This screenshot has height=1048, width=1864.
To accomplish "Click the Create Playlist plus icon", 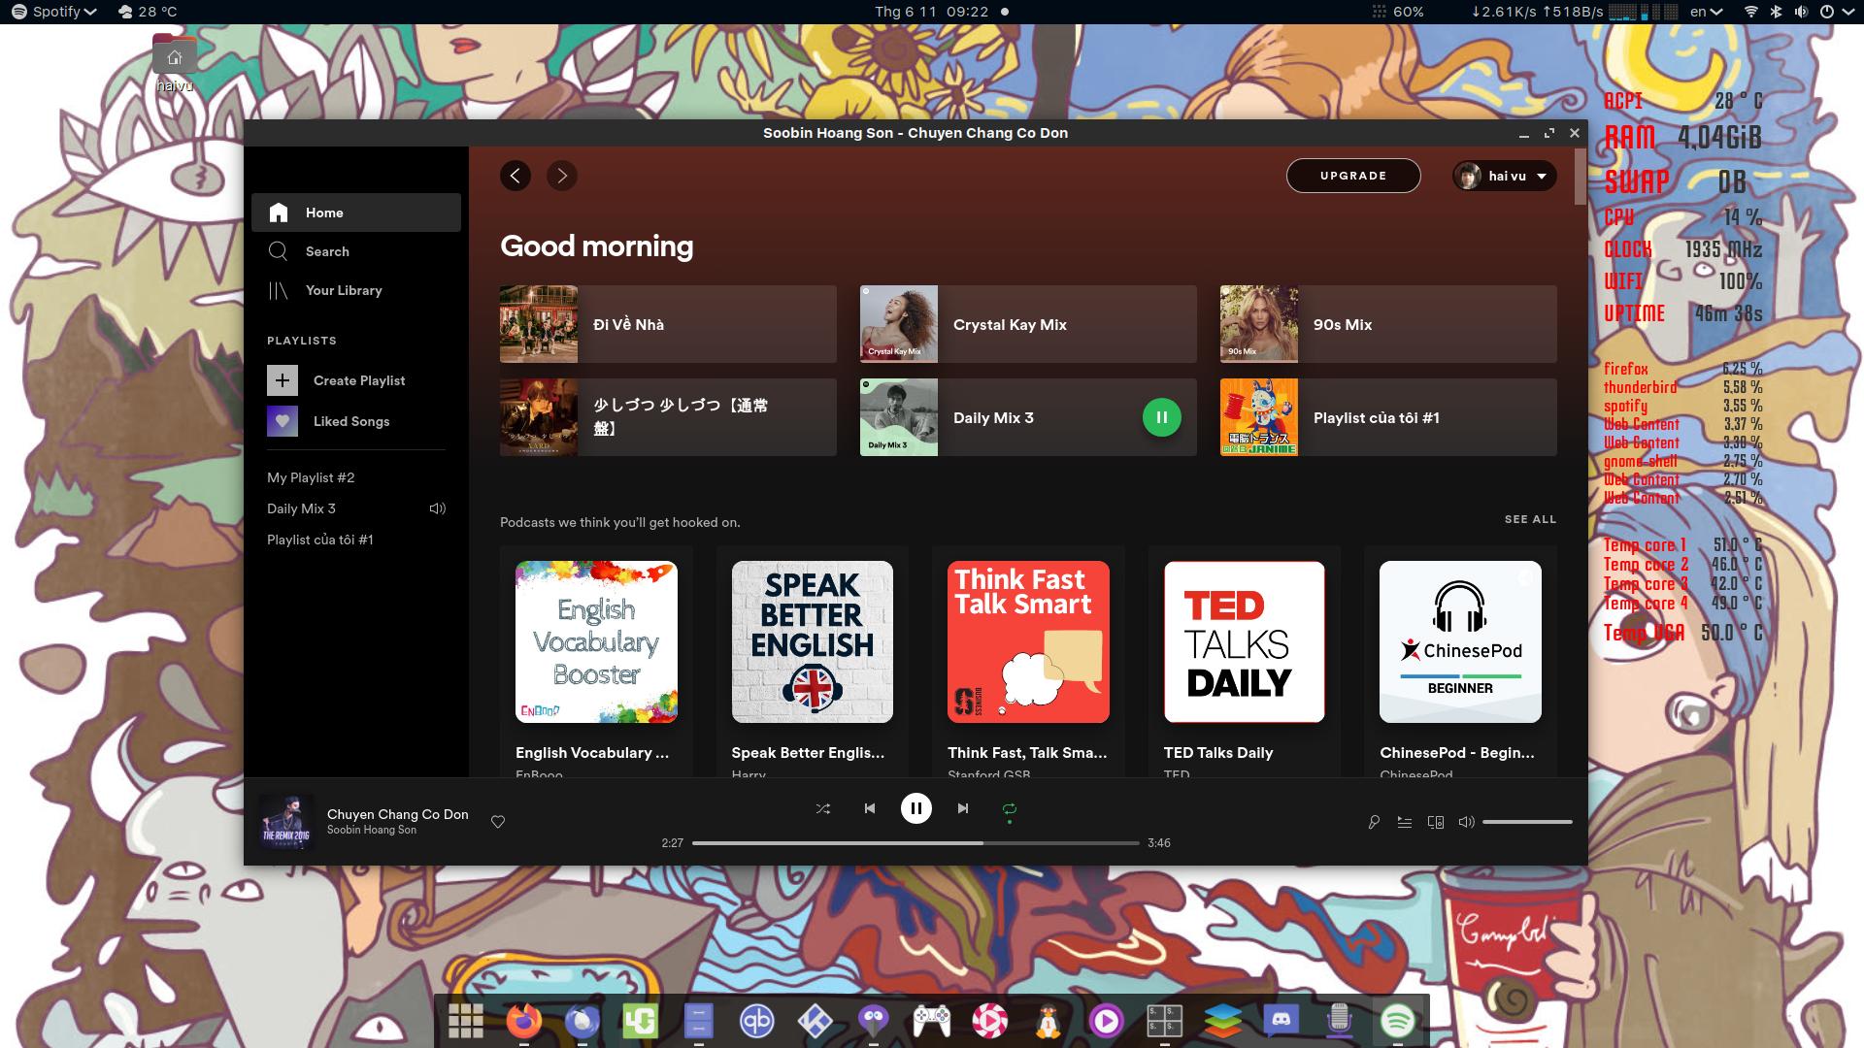I will pyautogui.click(x=283, y=380).
